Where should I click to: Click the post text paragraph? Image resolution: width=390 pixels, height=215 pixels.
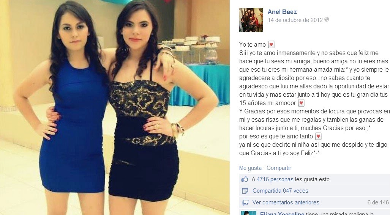(x=314, y=99)
